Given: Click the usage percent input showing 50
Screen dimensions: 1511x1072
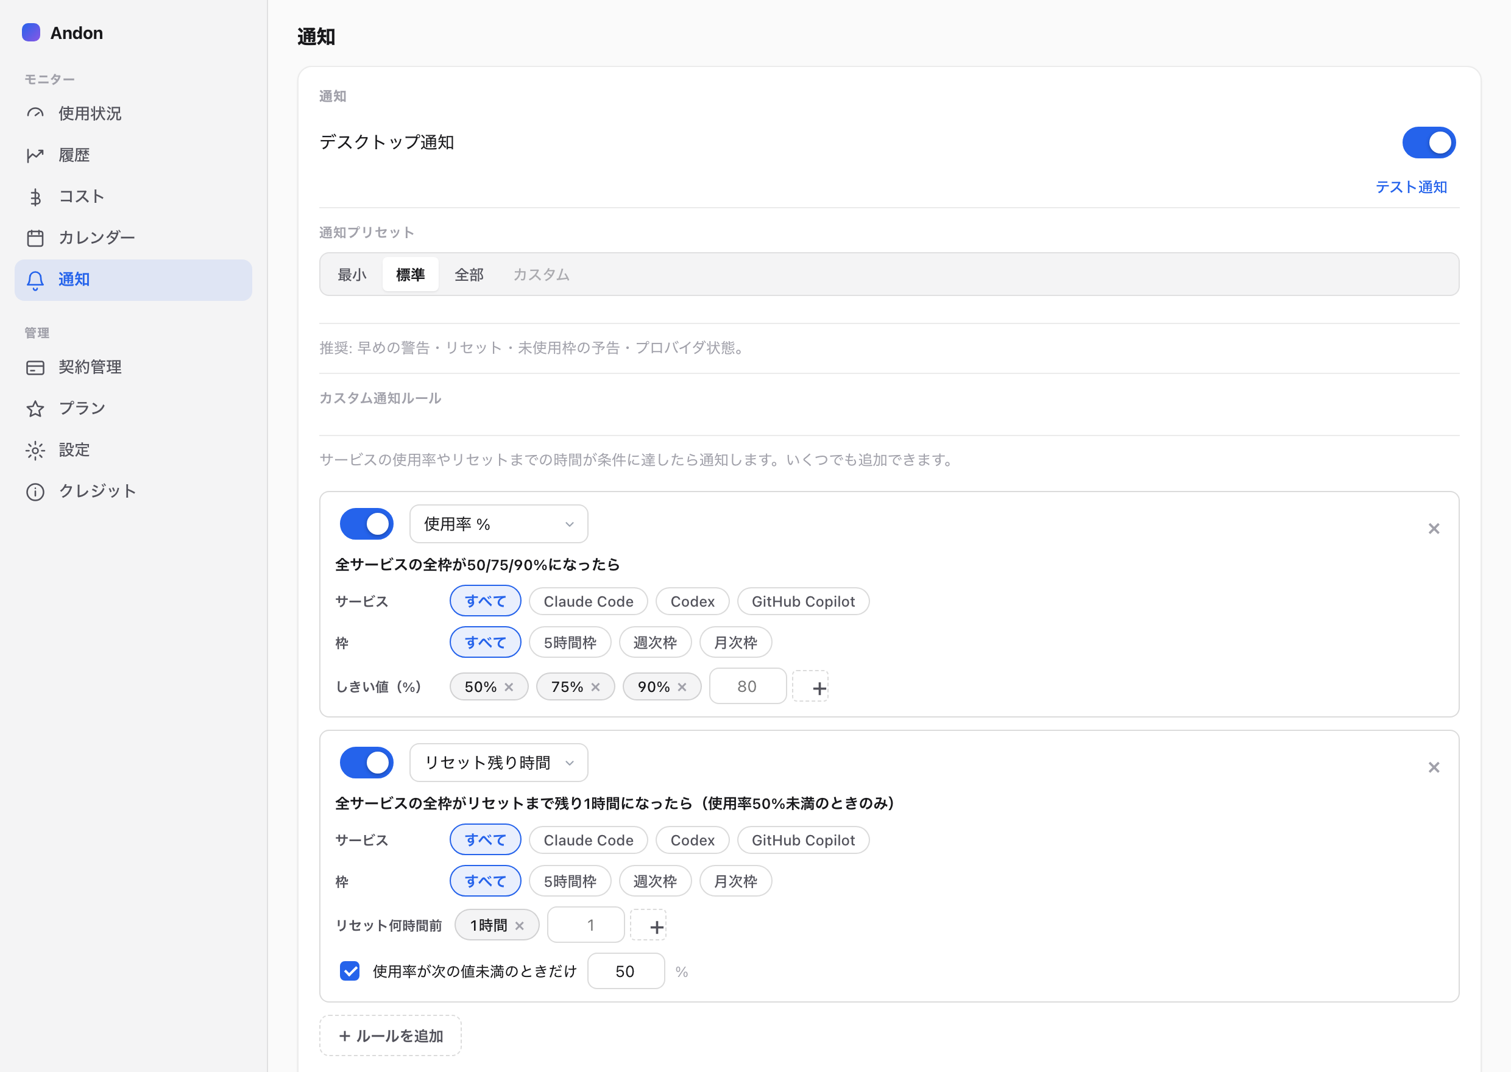Looking at the screenshot, I should tap(626, 971).
